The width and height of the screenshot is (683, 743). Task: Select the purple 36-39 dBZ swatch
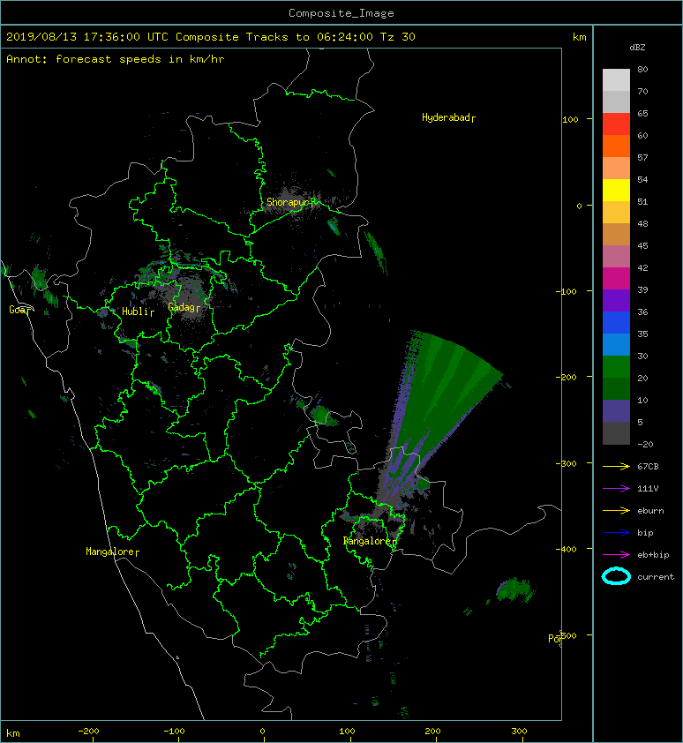(x=616, y=300)
